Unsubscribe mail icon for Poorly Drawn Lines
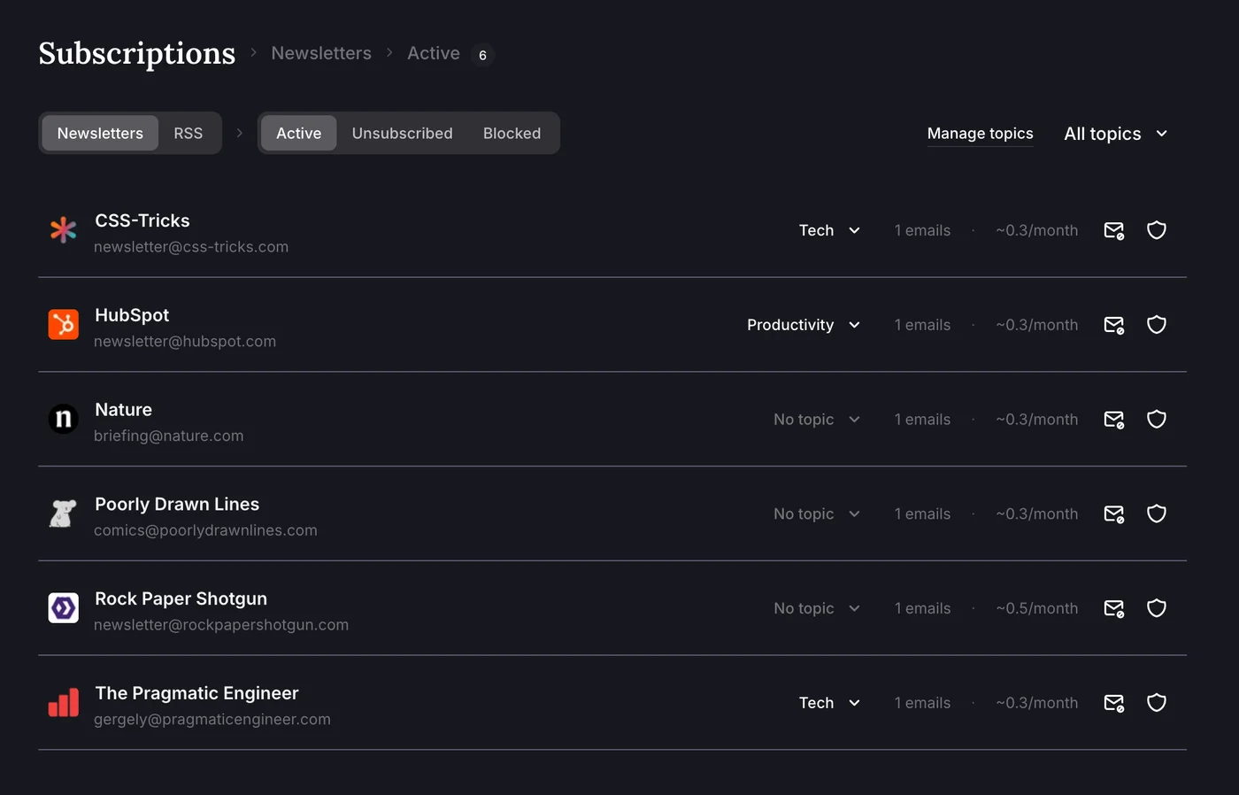The width and height of the screenshot is (1239, 795). click(x=1114, y=513)
